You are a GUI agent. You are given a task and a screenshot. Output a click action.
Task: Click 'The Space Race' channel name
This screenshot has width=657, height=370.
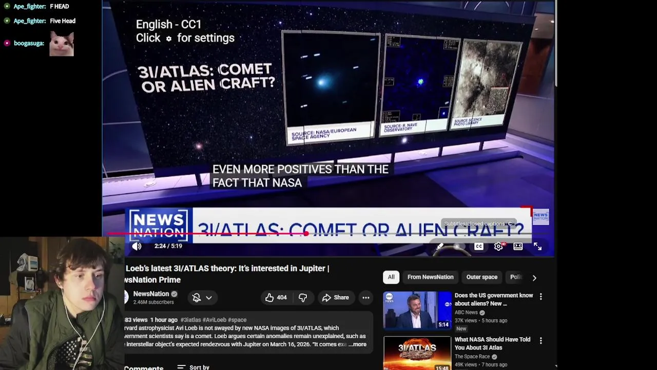[472, 357]
